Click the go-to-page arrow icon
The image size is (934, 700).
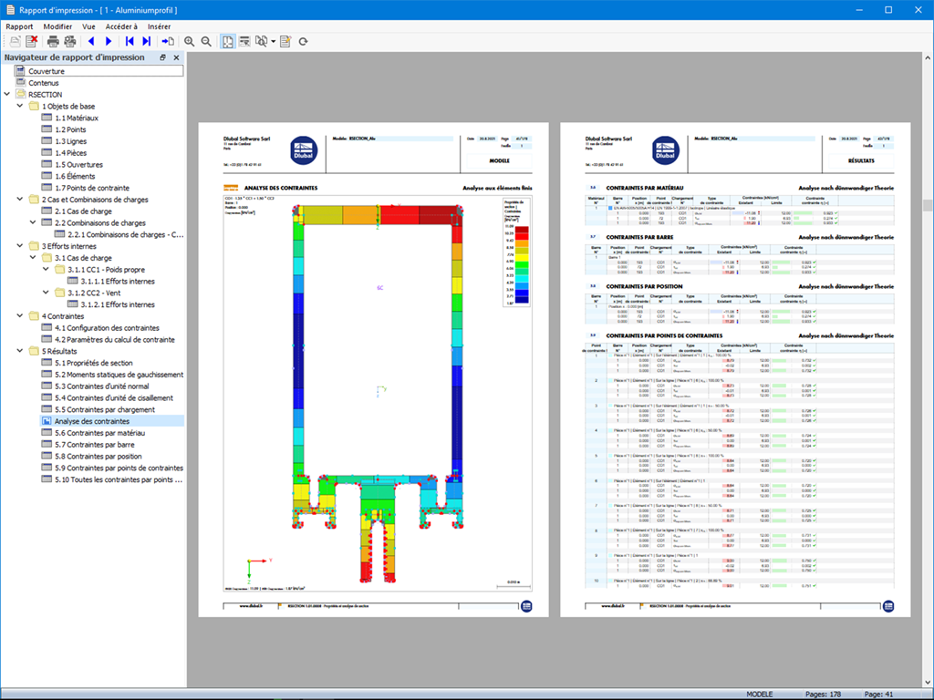168,41
